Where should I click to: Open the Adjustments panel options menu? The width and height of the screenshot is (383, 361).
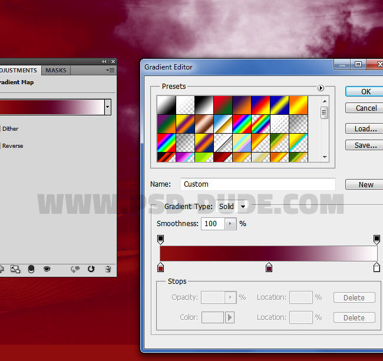tap(110, 71)
